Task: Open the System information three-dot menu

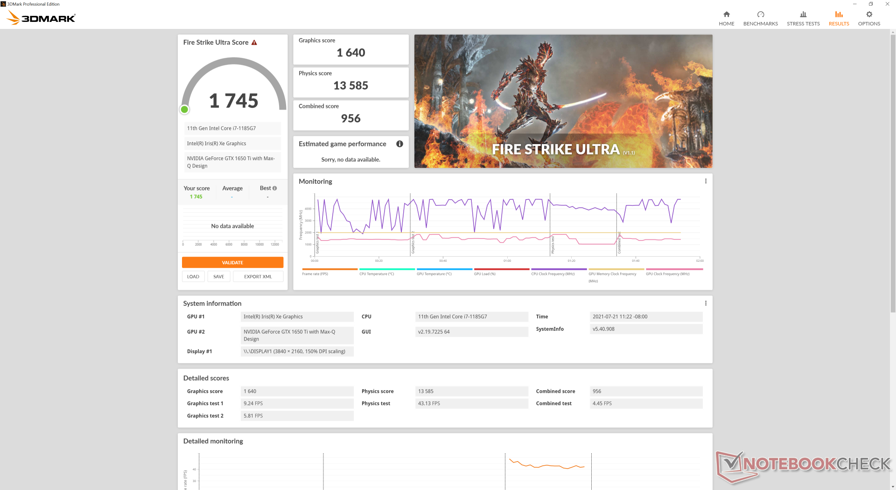Action: [x=706, y=303]
